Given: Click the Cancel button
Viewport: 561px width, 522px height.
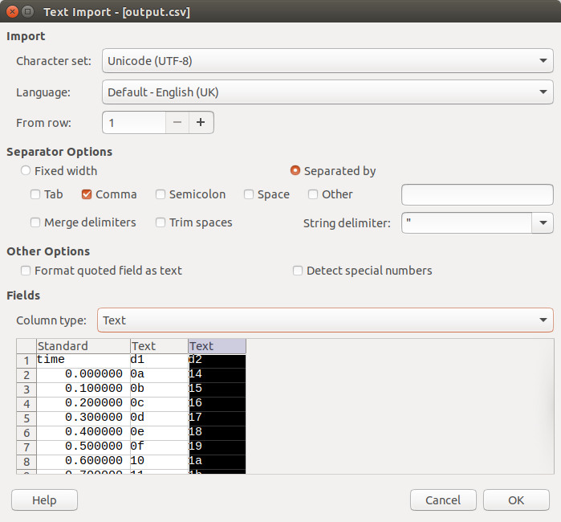Looking at the screenshot, I should [443, 500].
